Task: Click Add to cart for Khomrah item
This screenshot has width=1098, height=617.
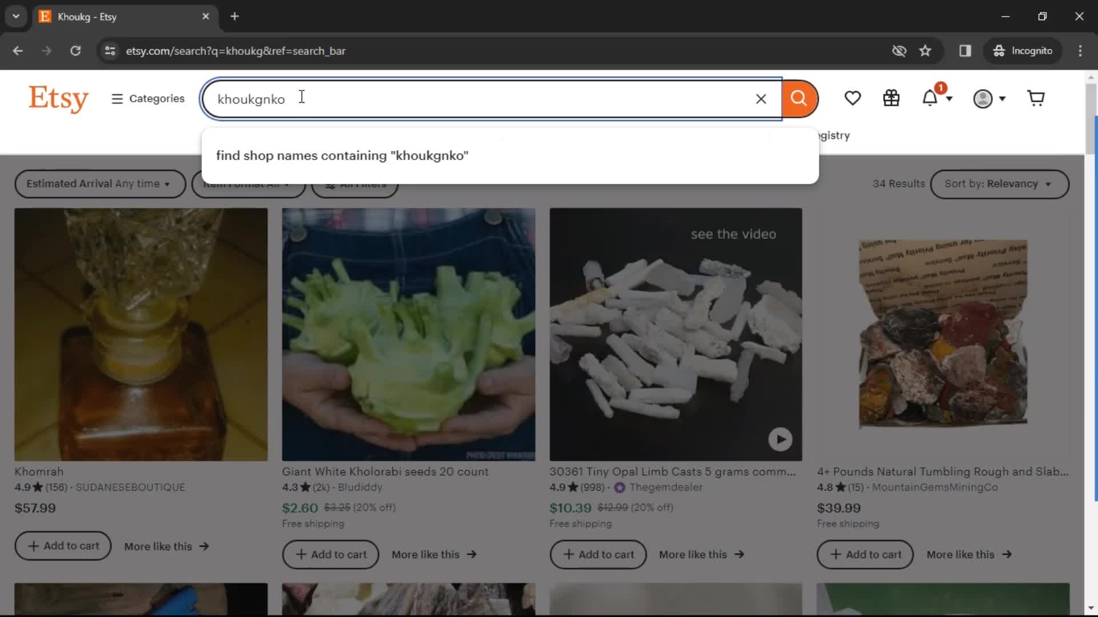Action: pos(62,546)
